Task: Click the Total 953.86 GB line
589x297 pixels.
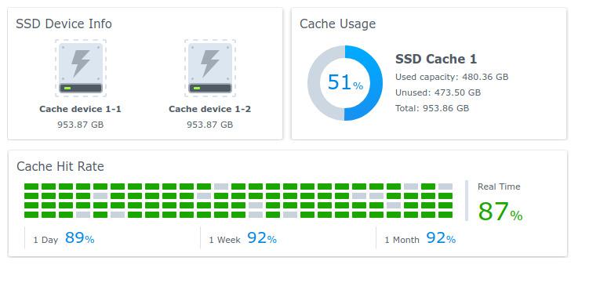Action: (432, 108)
